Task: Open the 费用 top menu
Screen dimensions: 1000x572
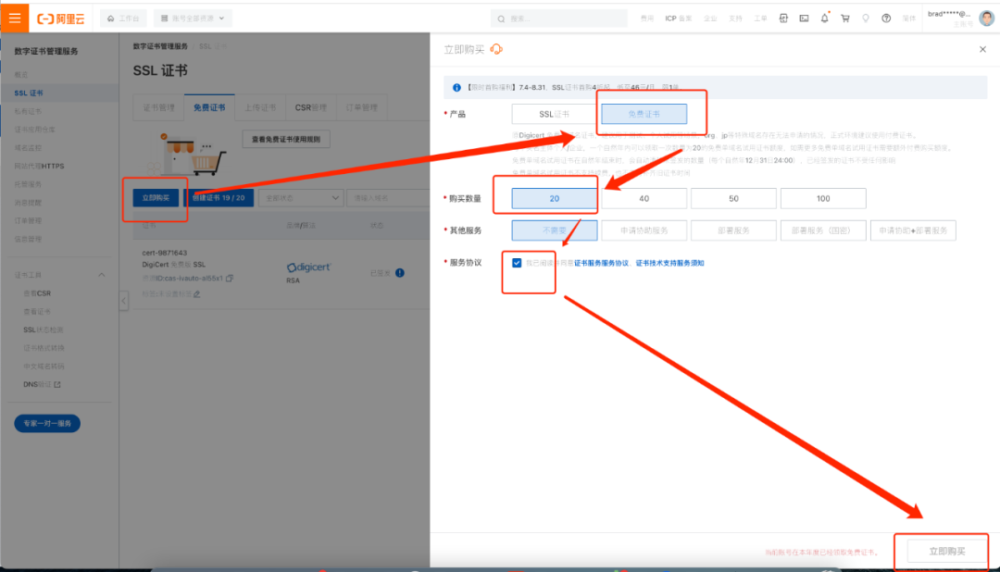Action: pyautogui.click(x=646, y=19)
